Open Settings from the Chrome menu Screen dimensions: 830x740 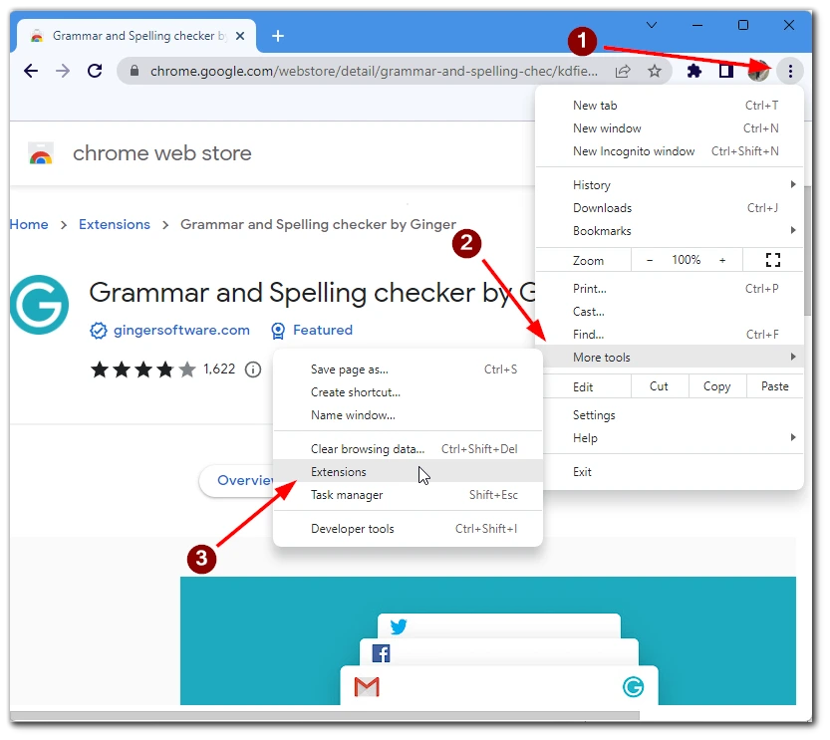point(670,415)
